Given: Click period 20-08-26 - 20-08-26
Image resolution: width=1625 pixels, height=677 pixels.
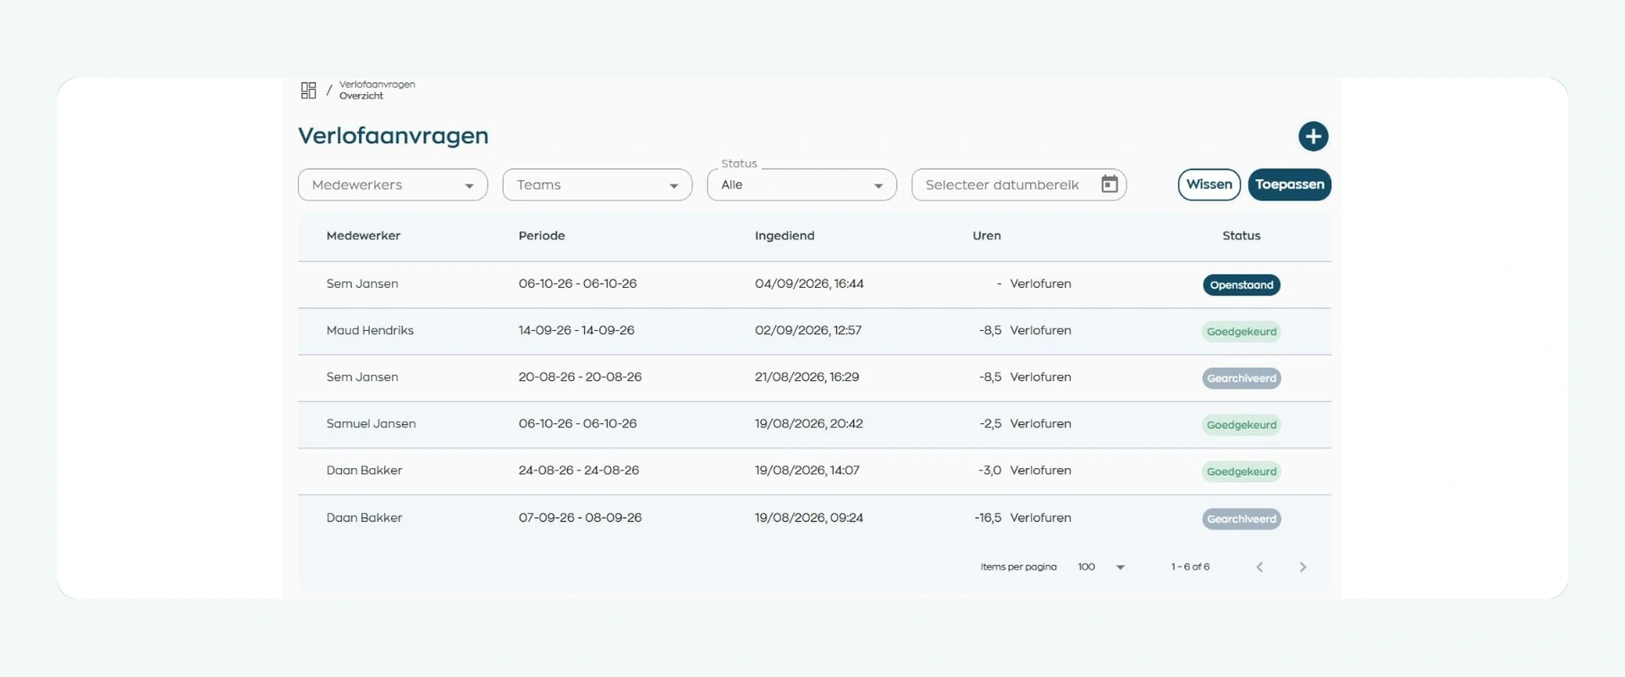Looking at the screenshot, I should [x=580, y=377].
